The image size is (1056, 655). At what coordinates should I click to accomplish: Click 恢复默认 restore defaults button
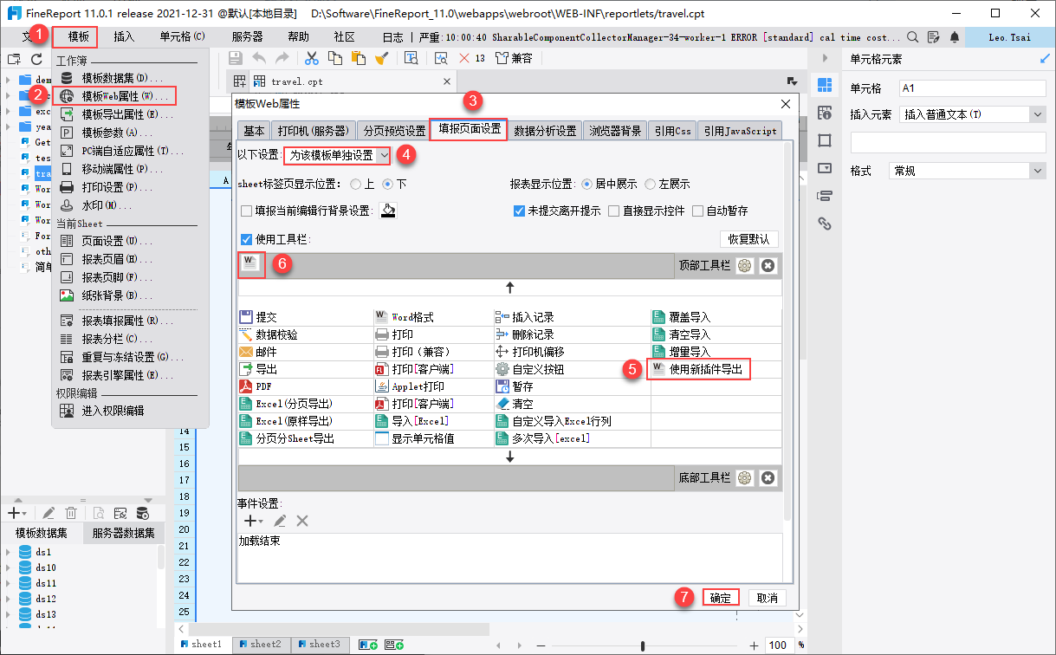pos(749,239)
